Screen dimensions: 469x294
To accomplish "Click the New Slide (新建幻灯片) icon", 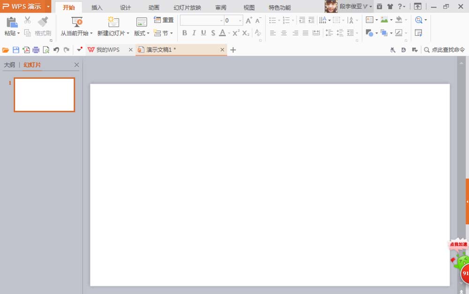I will tap(113, 22).
